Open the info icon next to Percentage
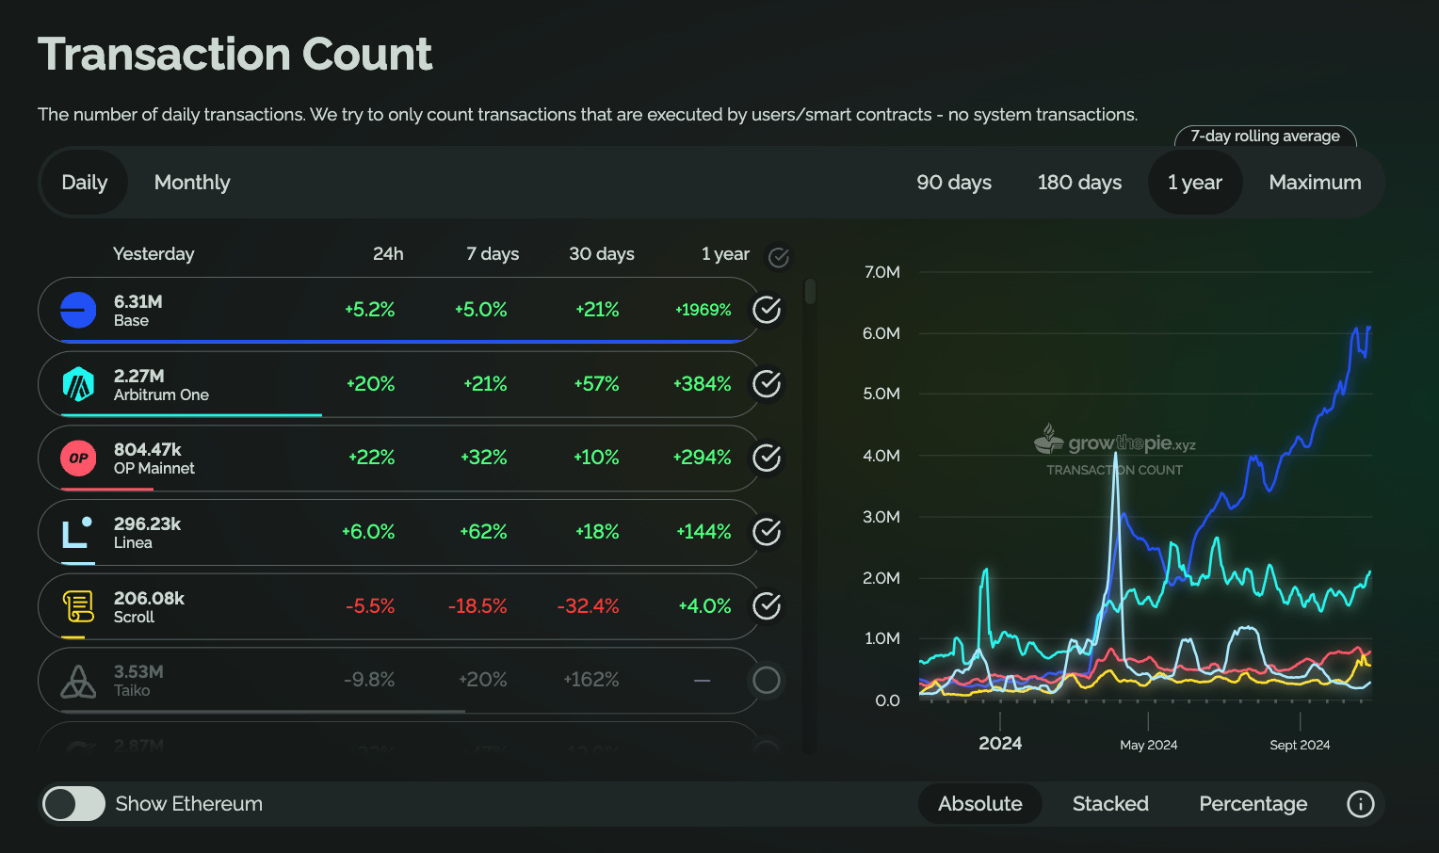 [1360, 804]
